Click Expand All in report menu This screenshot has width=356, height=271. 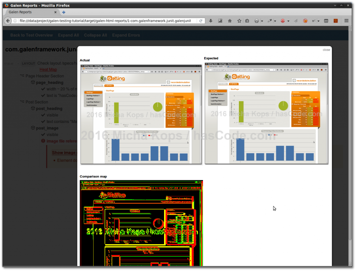coord(68,35)
